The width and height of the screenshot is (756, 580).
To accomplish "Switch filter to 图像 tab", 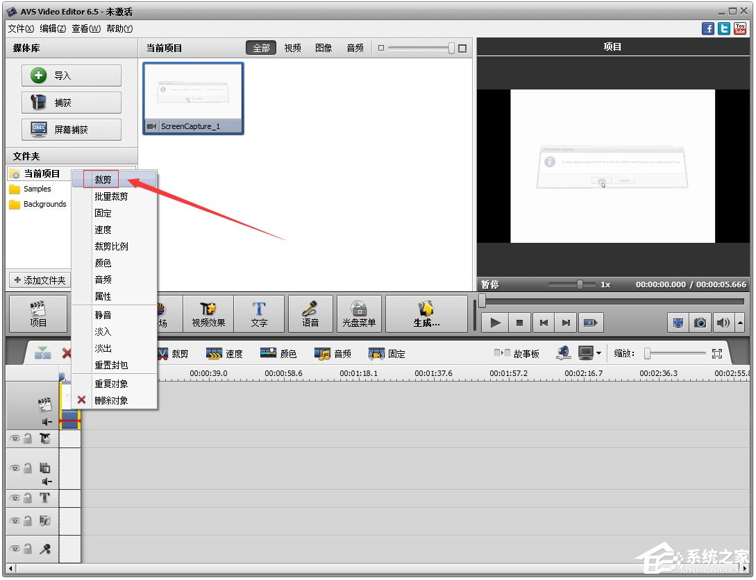I will coord(324,48).
